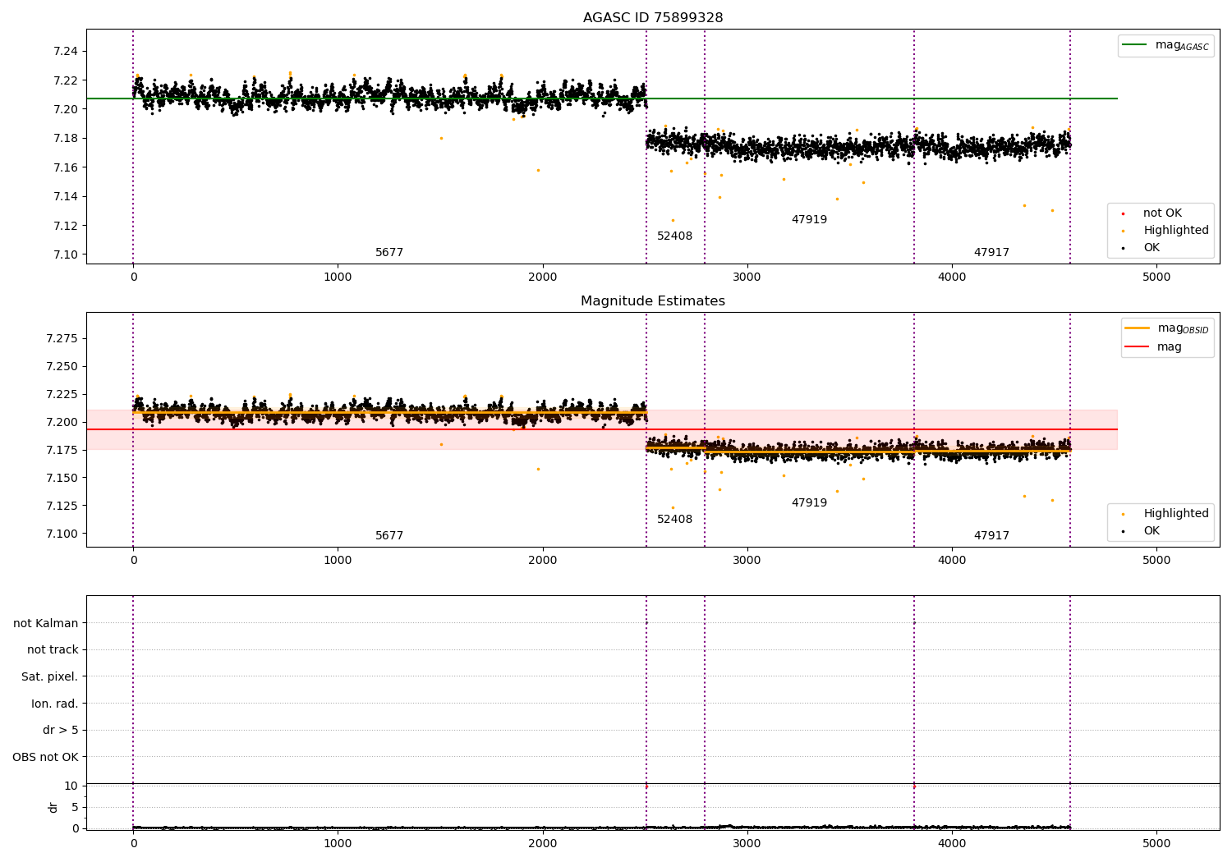Click the "10" tick on the dr axis

71,786
